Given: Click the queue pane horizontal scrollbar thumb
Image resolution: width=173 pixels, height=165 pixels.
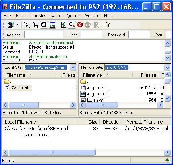Looking at the screenshot, I should [x=52, y=152].
